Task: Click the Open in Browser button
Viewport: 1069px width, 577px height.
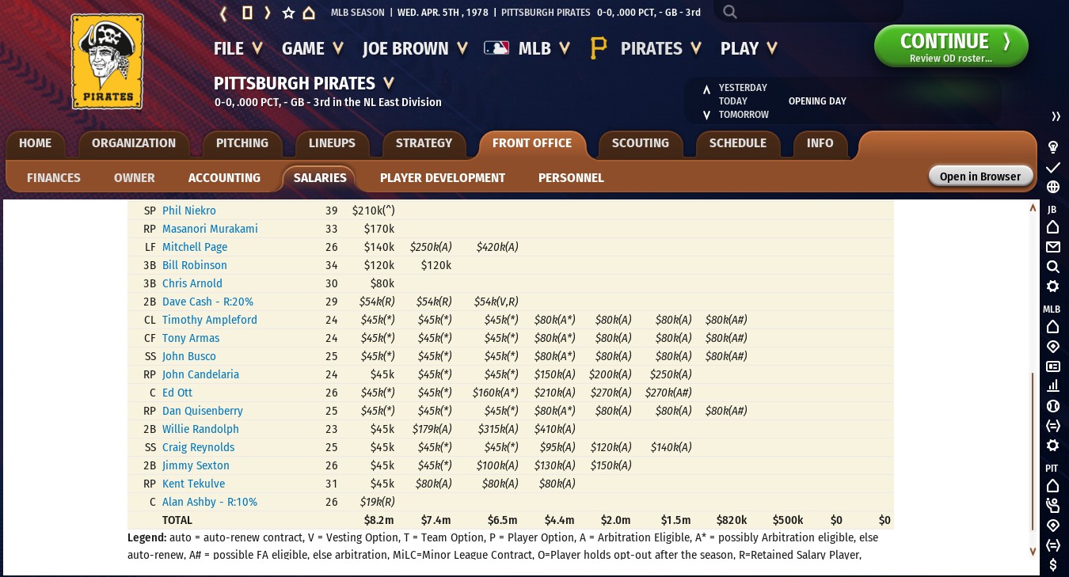Action: point(980,177)
